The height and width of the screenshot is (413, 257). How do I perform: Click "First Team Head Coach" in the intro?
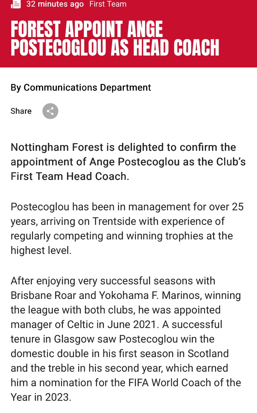tap(69, 176)
